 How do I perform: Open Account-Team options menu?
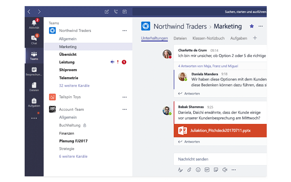click(x=124, y=109)
